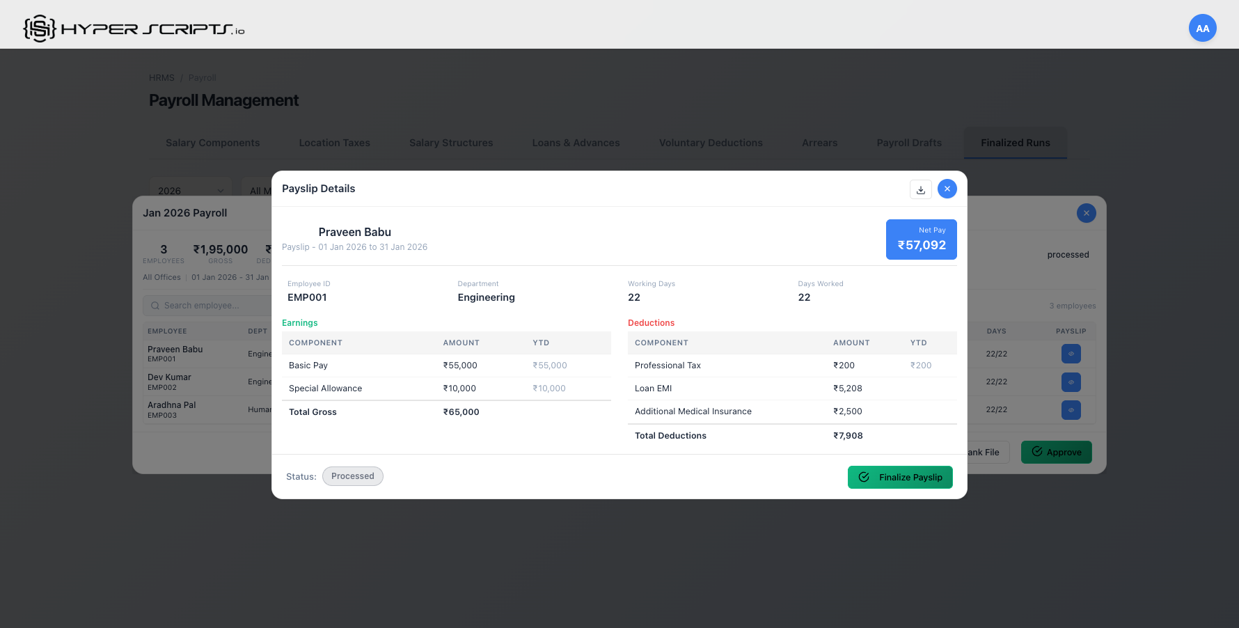Switch to the Salary Components tab
Screen dimensions: 1239x628
click(212, 143)
